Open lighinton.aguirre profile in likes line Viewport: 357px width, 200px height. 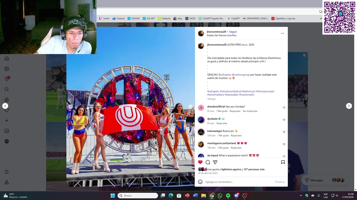click(231, 169)
